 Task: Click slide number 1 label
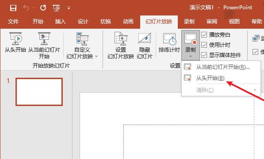pos(8,81)
